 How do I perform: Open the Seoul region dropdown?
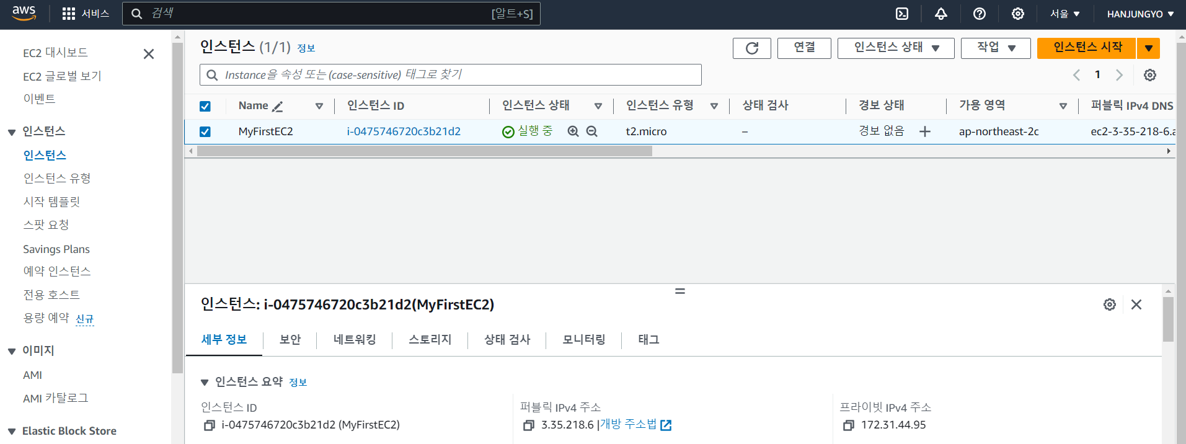[1065, 14]
